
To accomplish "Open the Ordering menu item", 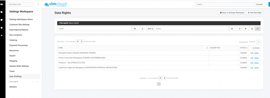I will coord(13,40).
